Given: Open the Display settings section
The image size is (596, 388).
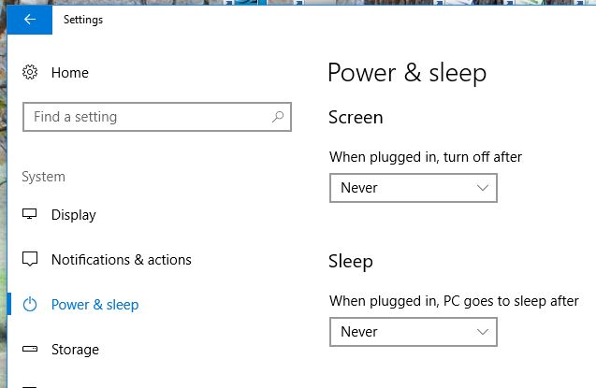Looking at the screenshot, I should click(74, 215).
